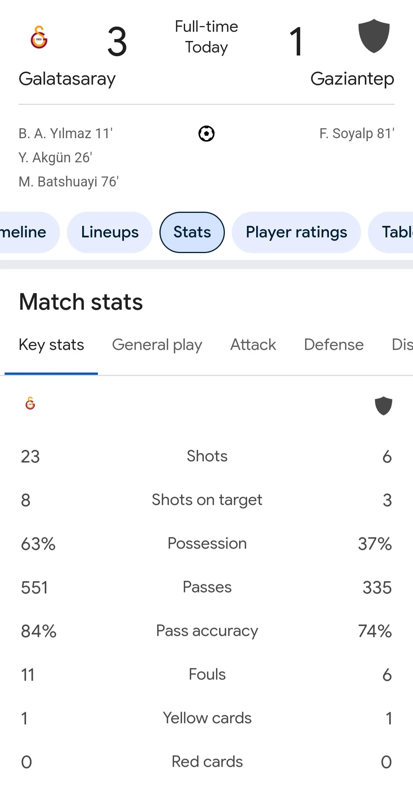
Task: Select the Stats chip
Action: 192,232
